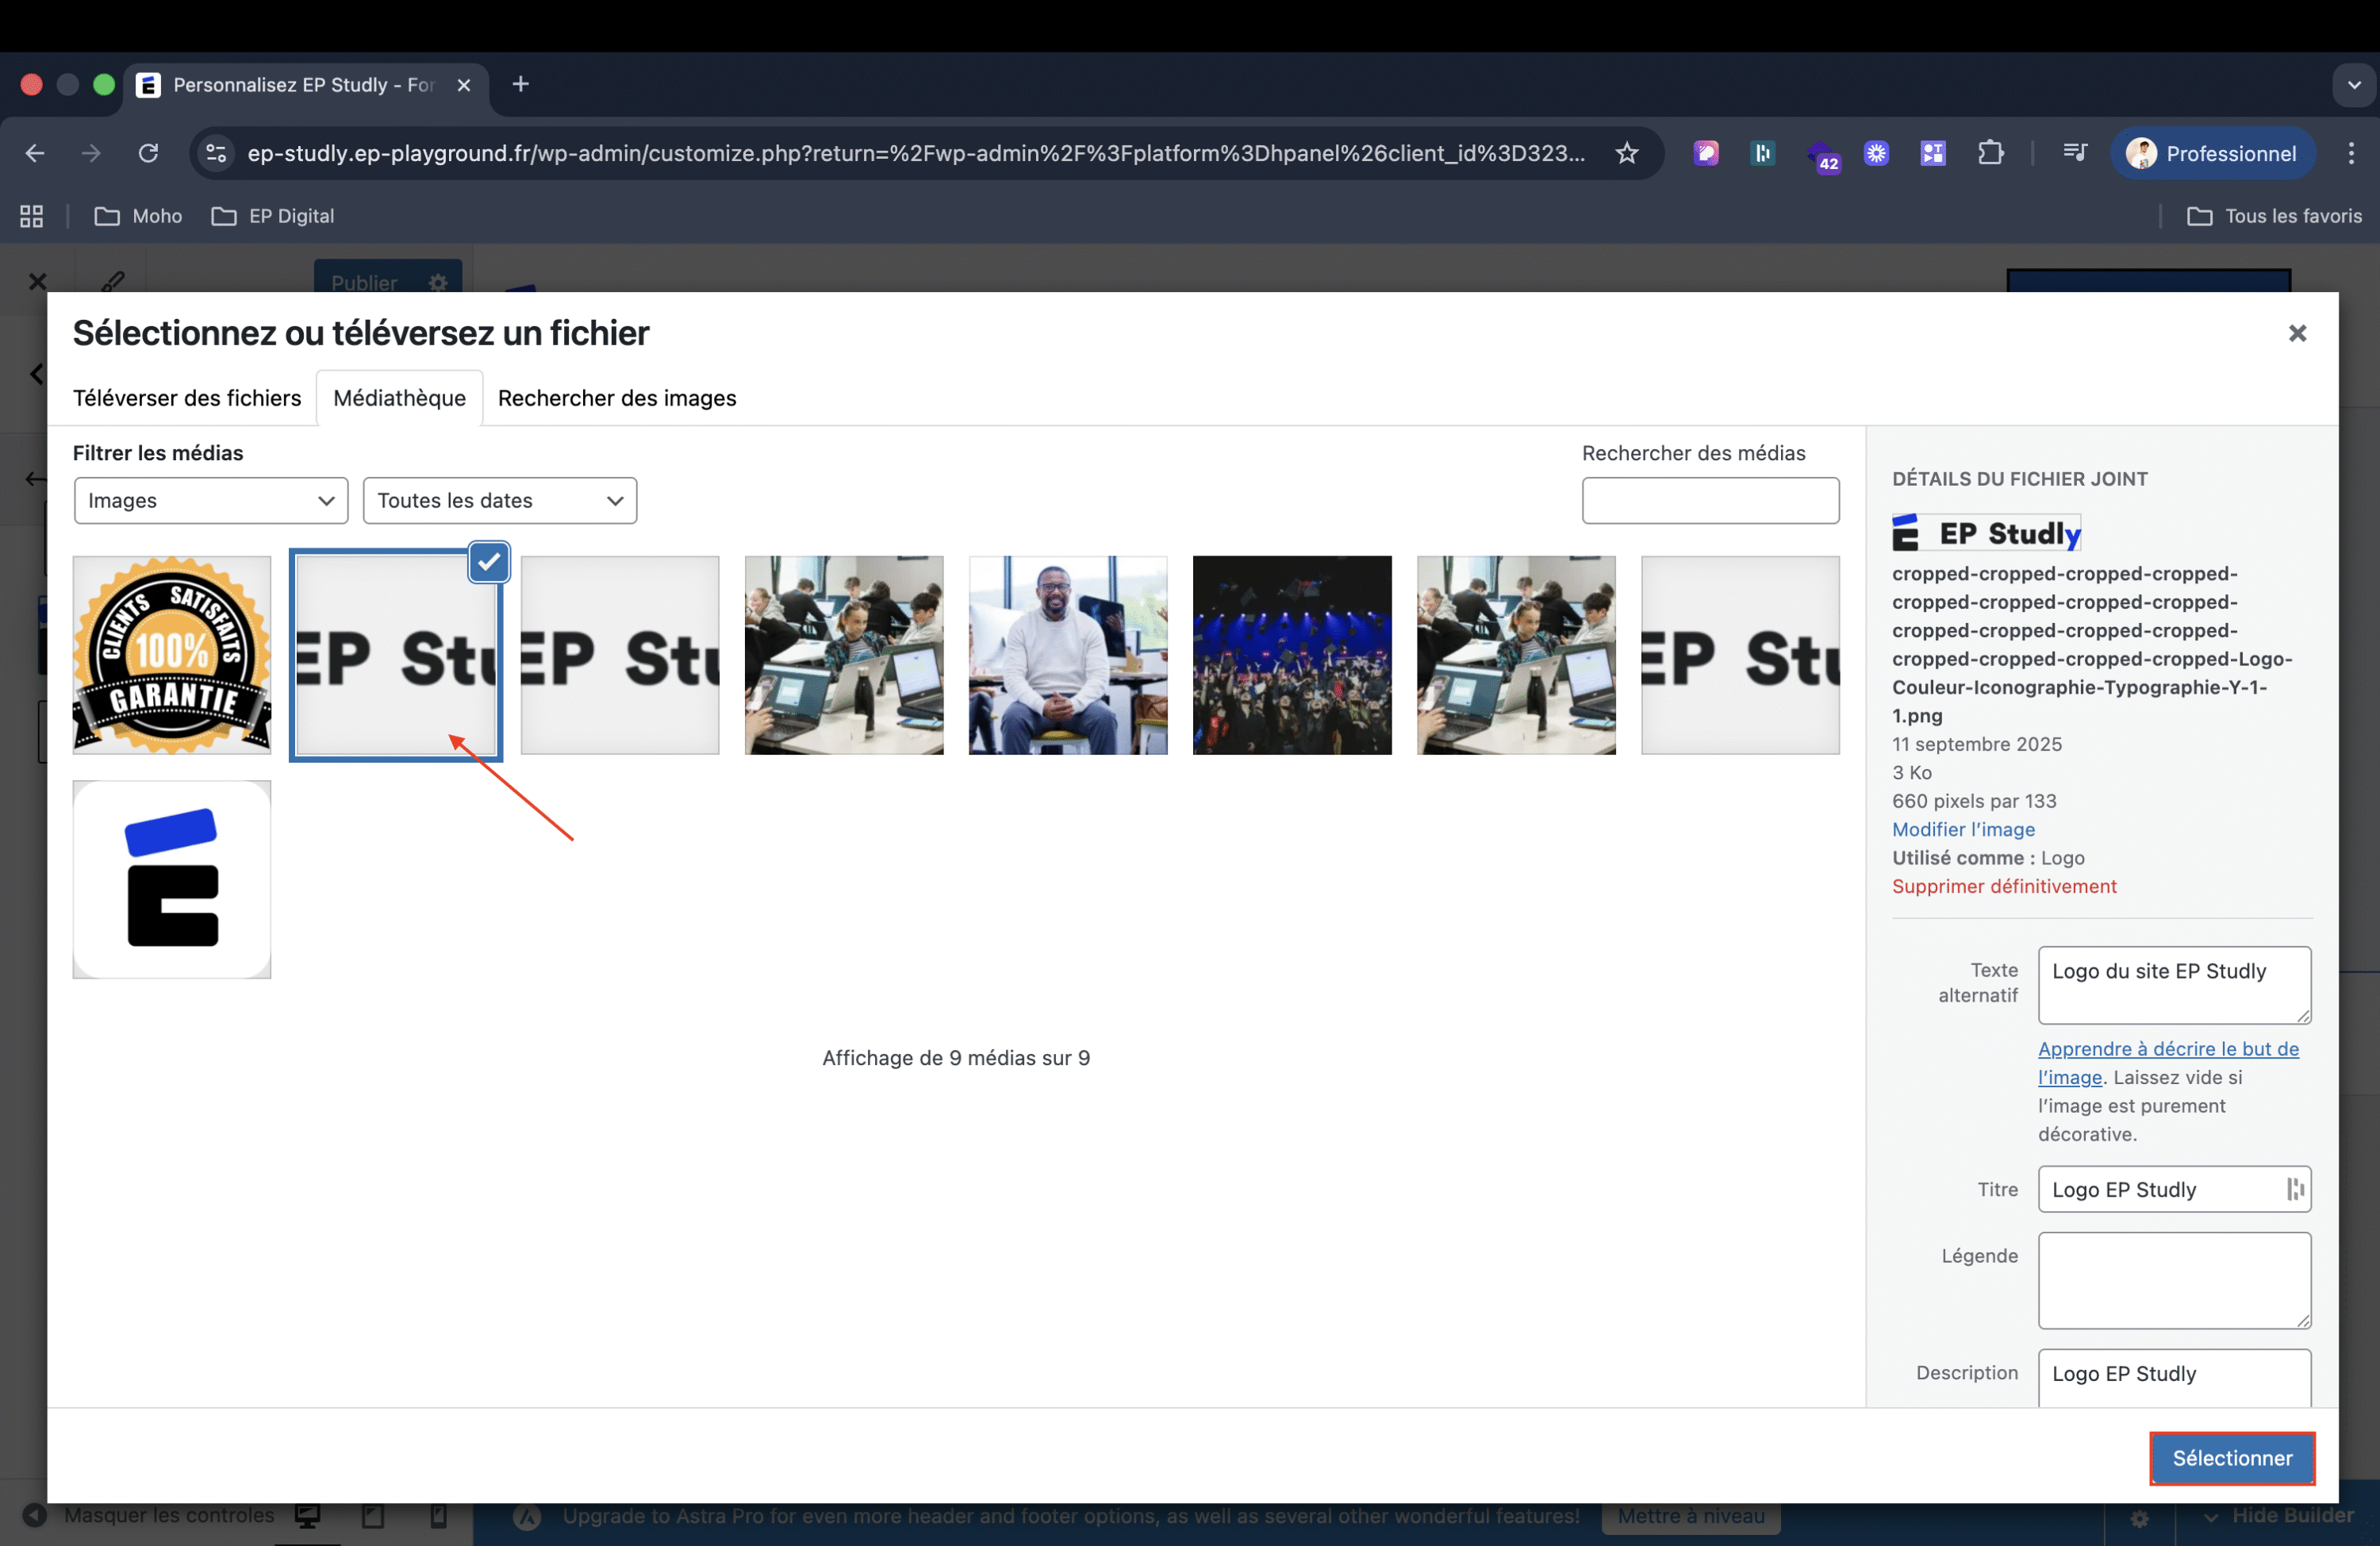Switch to Téléverser des fichiers tab
This screenshot has height=1546, width=2380.
187,398
